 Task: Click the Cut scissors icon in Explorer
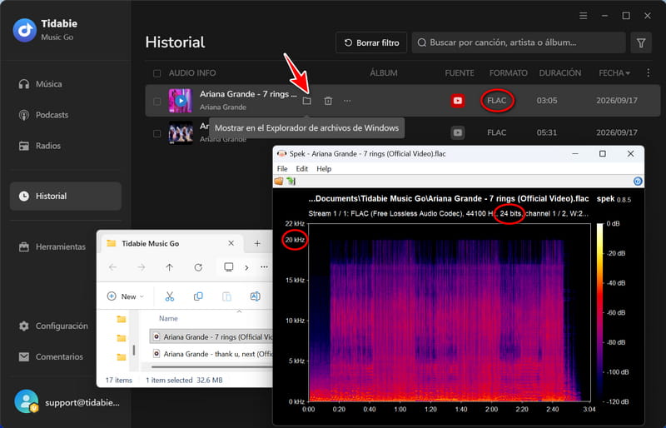170,296
